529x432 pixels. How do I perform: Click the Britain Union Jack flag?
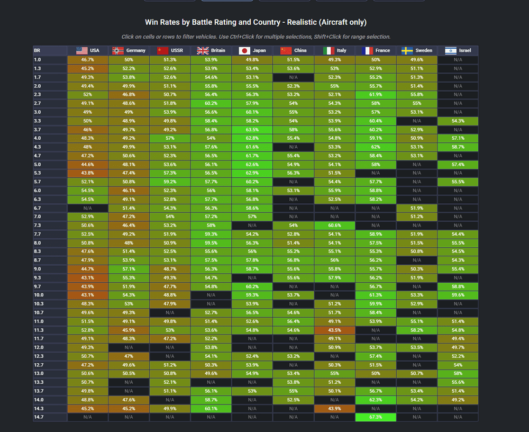tap(203, 51)
